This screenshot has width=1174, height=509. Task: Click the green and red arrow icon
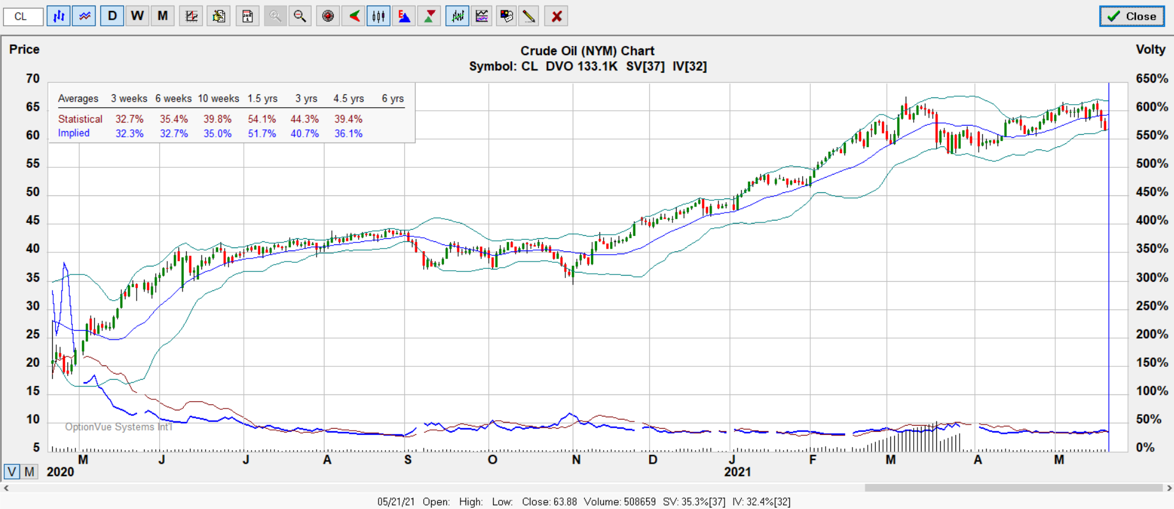(354, 17)
